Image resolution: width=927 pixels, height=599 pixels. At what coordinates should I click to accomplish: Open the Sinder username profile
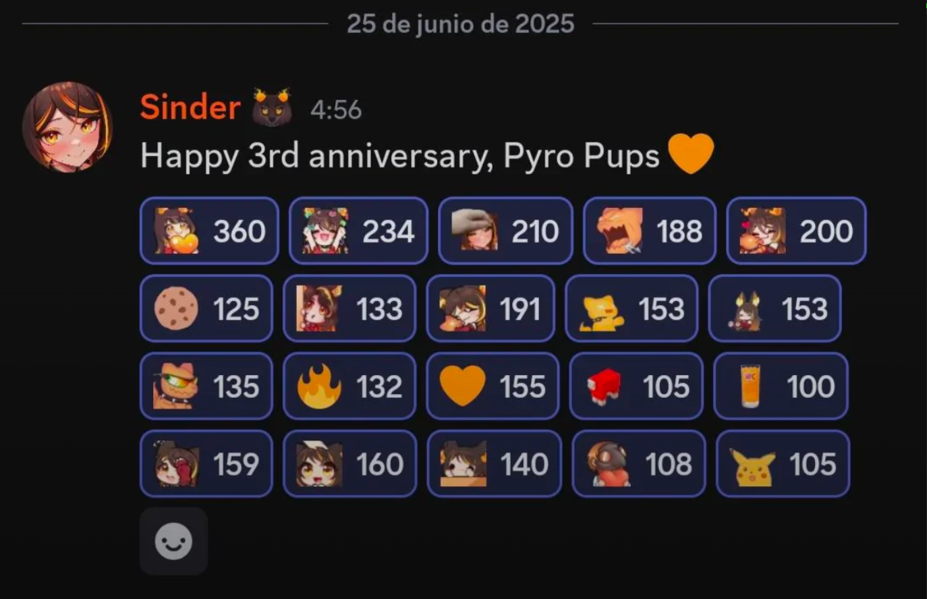[x=190, y=107]
